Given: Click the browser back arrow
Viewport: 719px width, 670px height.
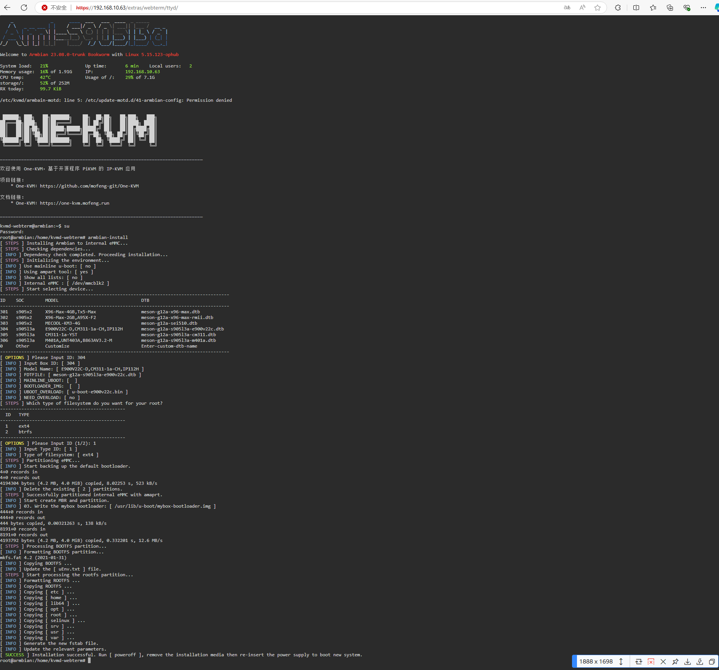Looking at the screenshot, I should pyautogui.click(x=7, y=8).
